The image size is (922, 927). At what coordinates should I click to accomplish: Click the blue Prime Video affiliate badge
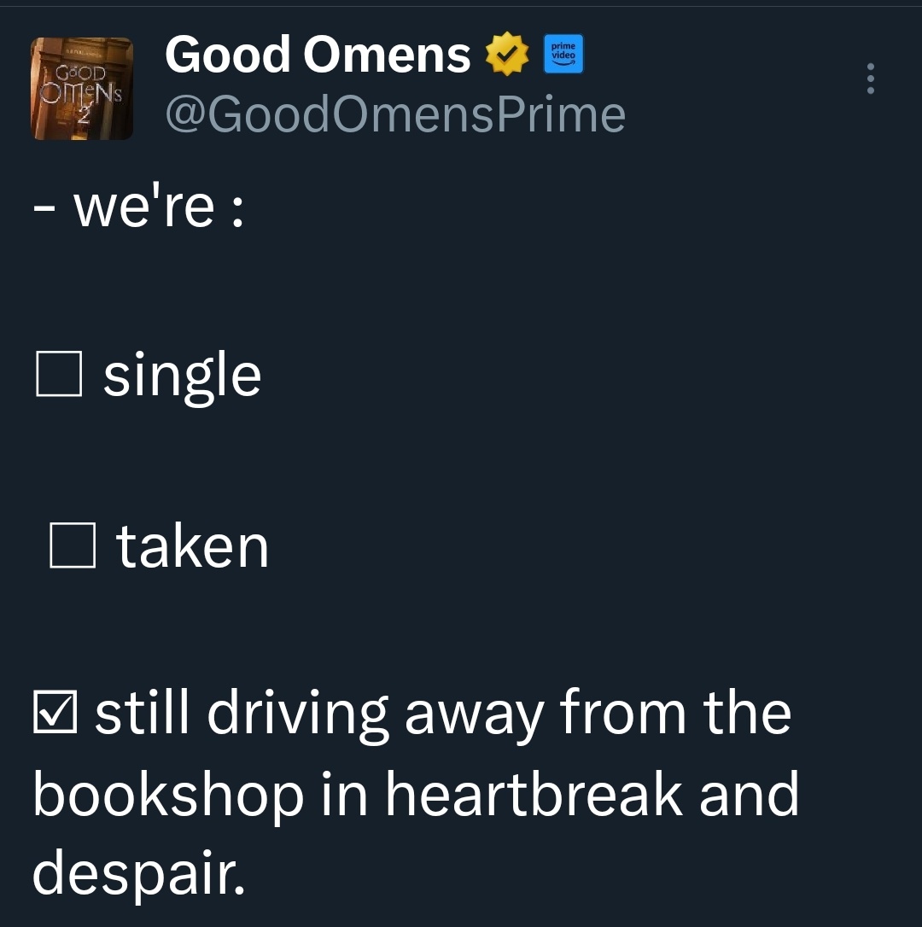[563, 54]
